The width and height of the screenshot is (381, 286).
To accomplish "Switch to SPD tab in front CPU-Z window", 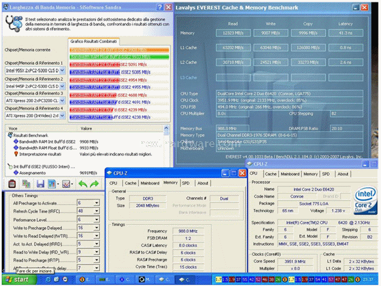I will [185, 183].
